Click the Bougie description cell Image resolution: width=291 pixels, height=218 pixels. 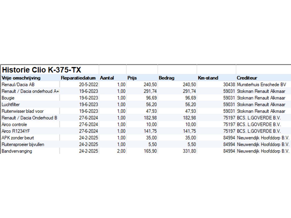tap(8, 98)
